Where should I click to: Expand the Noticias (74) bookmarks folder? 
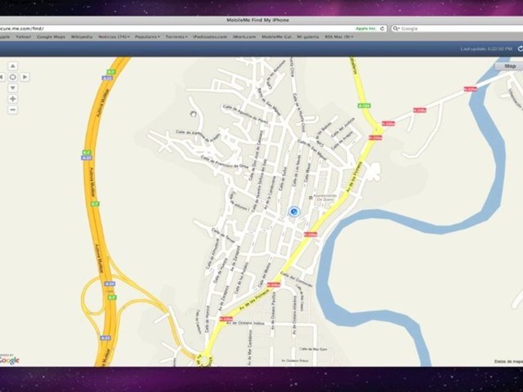click(x=114, y=36)
